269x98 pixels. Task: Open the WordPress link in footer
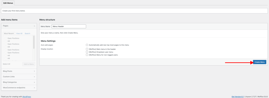click(x=27, y=97)
